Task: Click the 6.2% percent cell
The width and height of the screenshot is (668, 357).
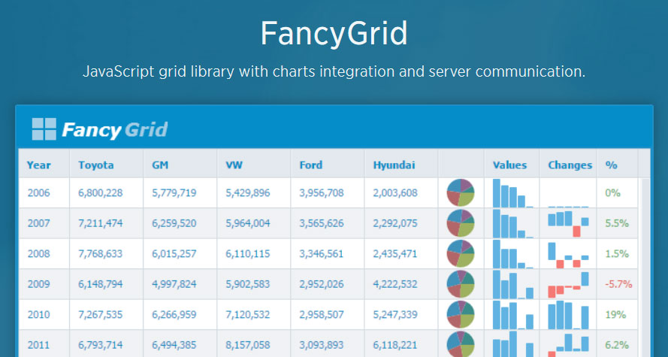Action: (x=617, y=344)
